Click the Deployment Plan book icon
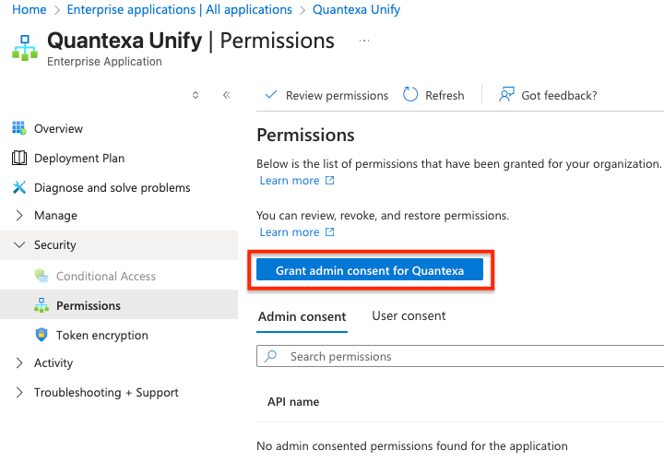The image size is (664, 474). (x=19, y=158)
